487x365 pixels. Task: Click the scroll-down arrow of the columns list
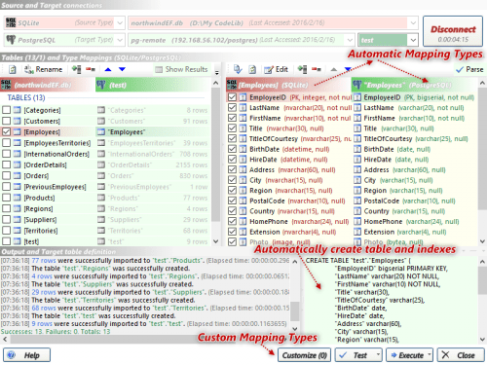coord(482,241)
